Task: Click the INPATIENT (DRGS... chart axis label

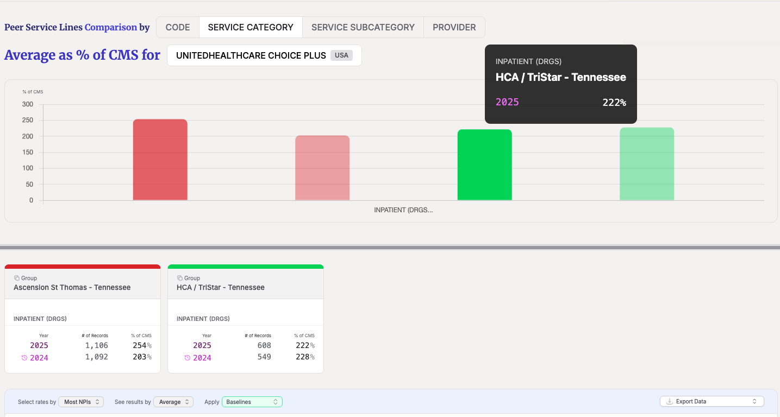Action: coord(403,210)
